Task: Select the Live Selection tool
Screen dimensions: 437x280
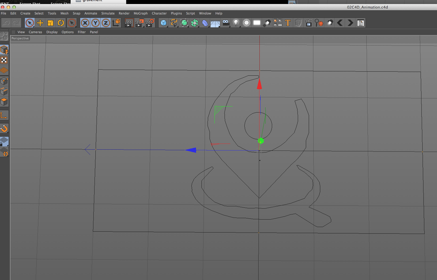Action: point(30,23)
